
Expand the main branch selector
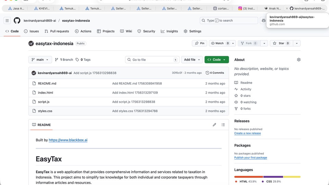(40, 60)
